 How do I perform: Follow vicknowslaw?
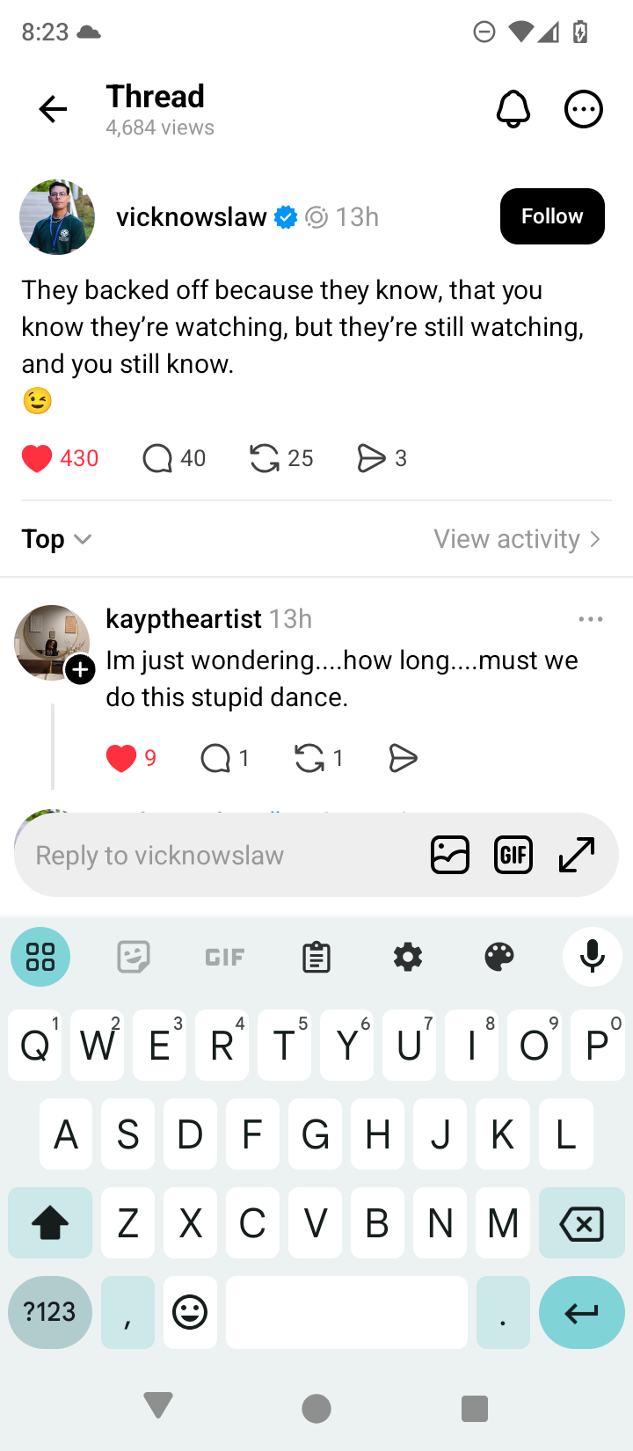click(x=552, y=216)
